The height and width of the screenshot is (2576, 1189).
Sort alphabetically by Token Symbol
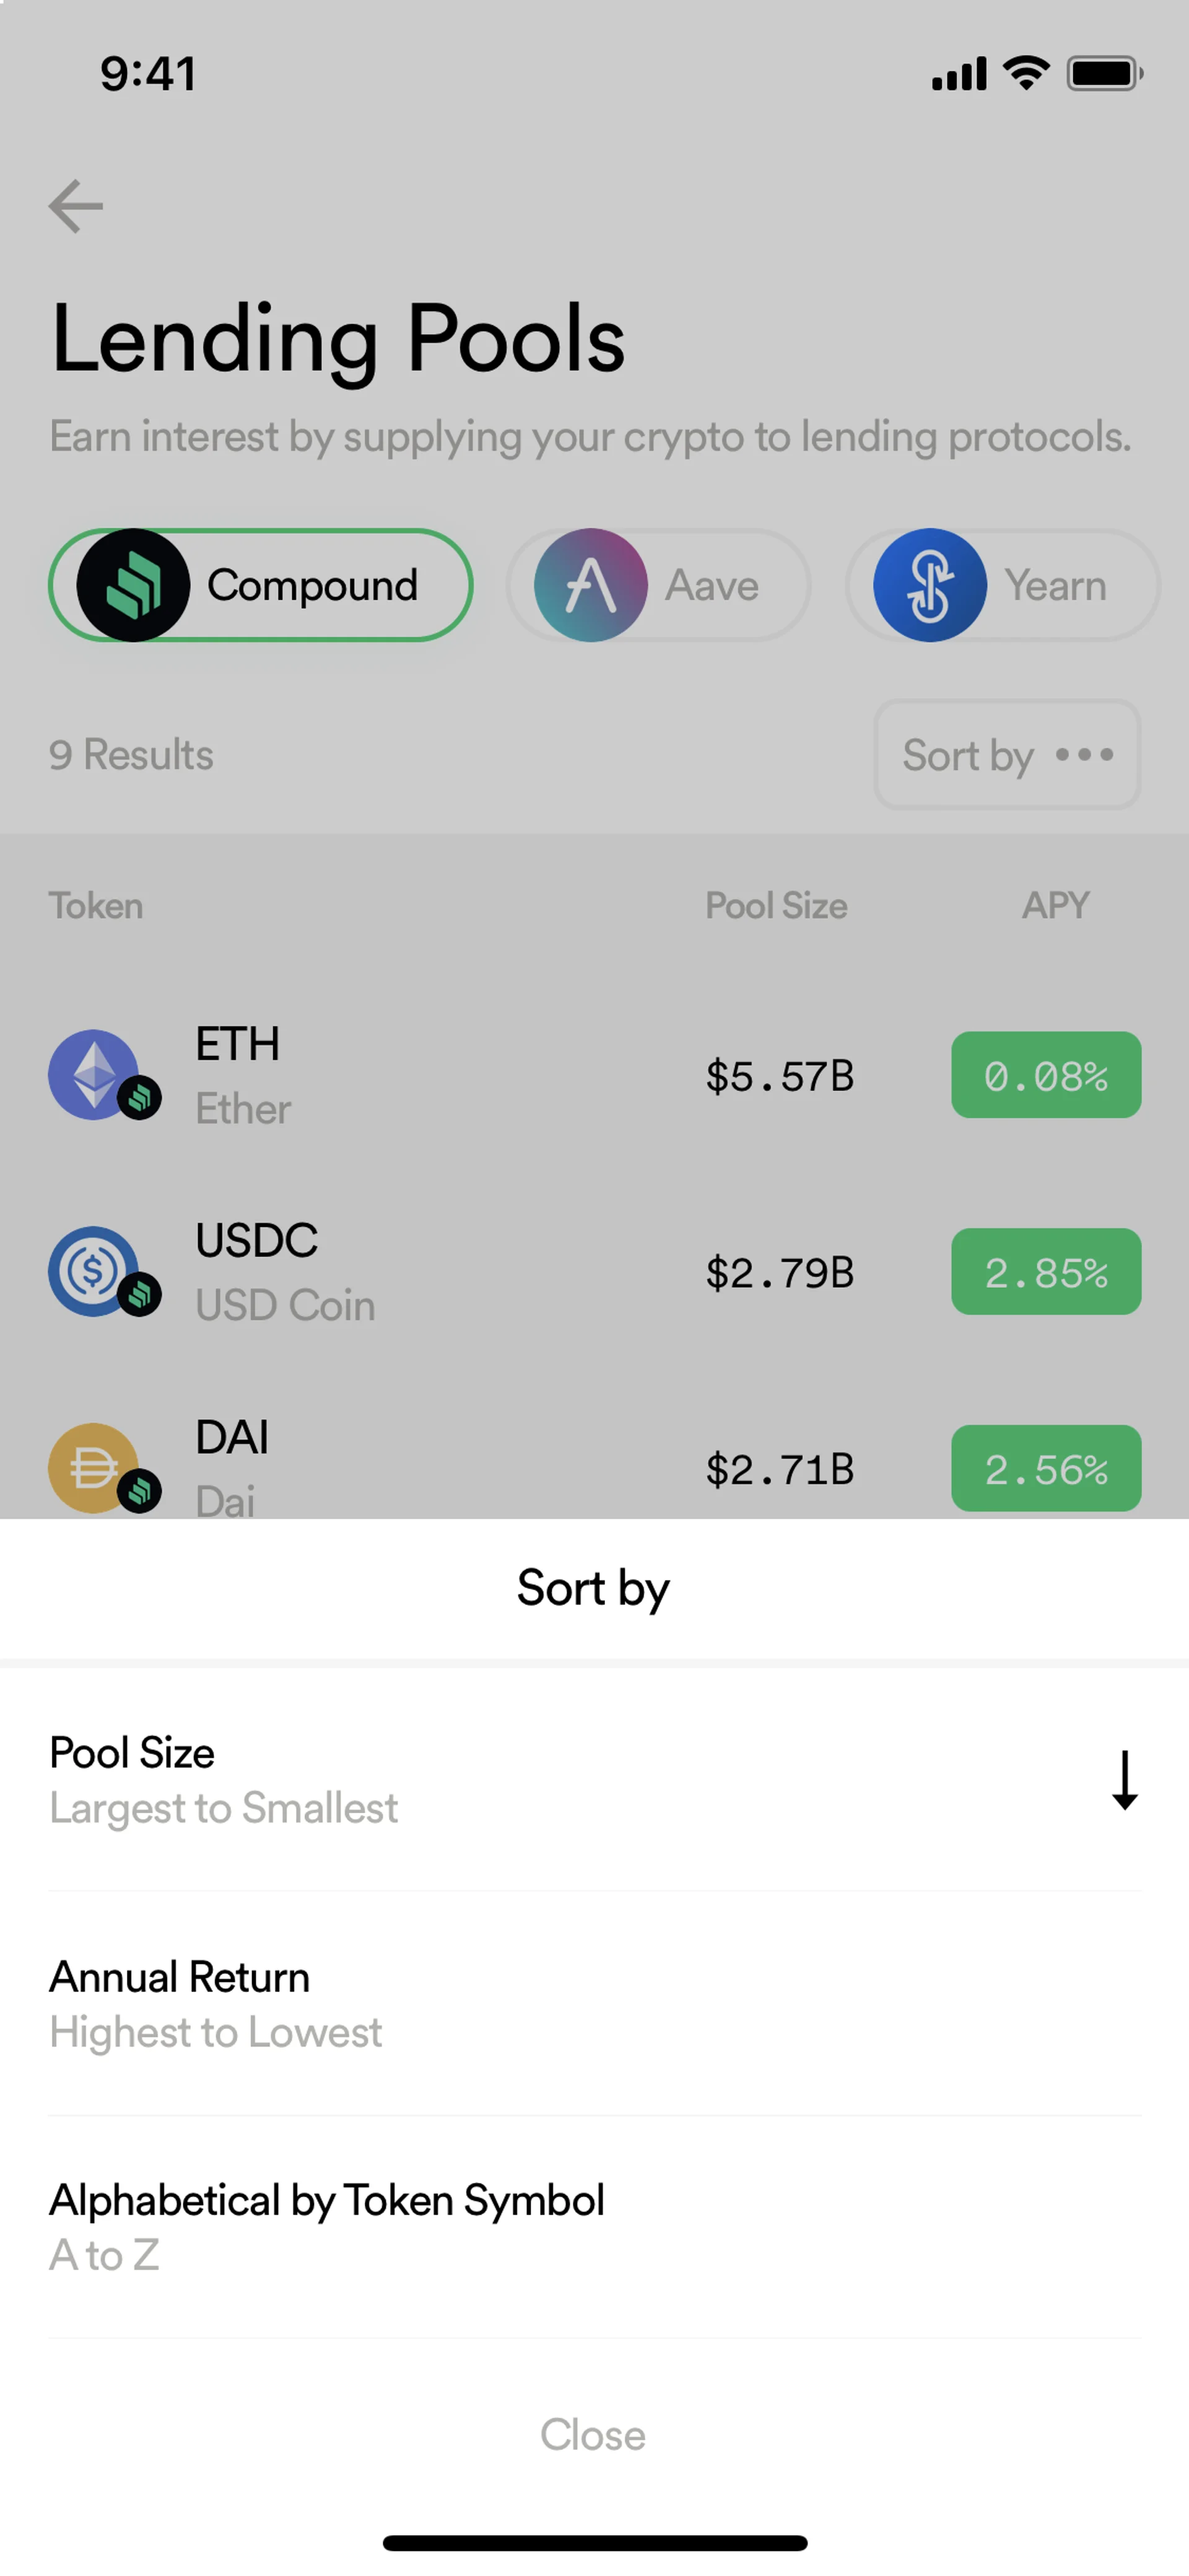[327, 2226]
